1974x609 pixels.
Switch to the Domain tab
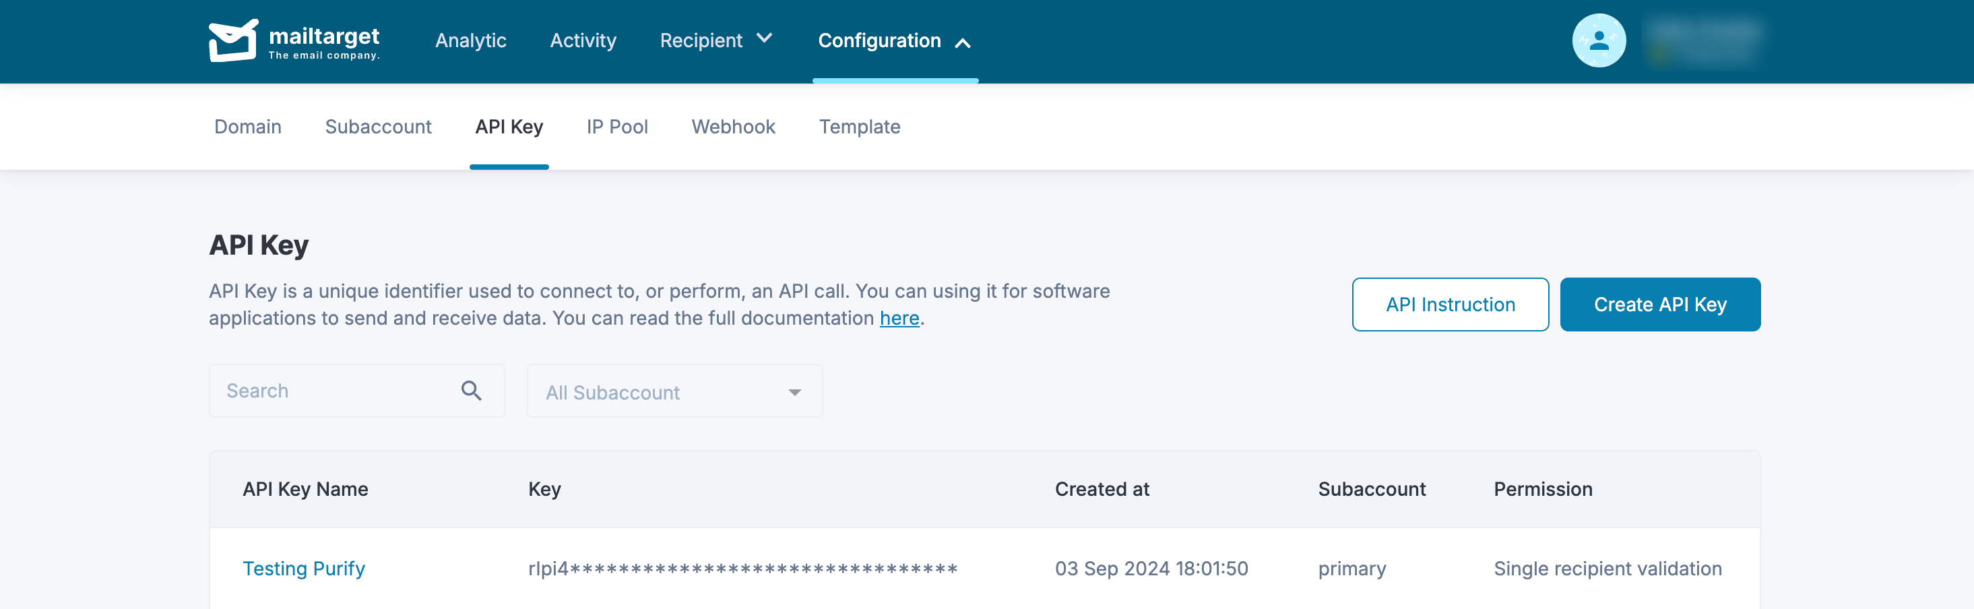point(247,127)
